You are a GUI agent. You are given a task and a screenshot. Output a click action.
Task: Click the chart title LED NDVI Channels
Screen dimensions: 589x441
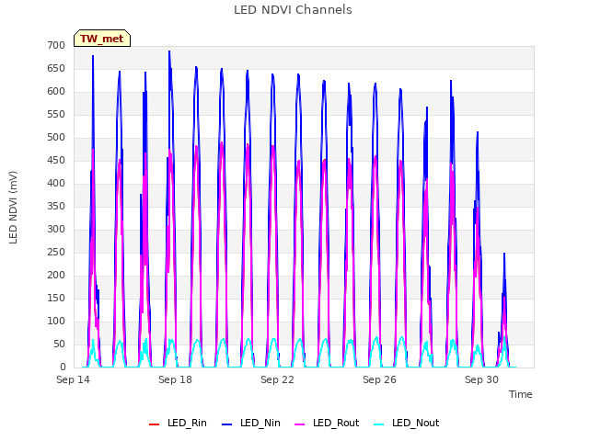293,10
